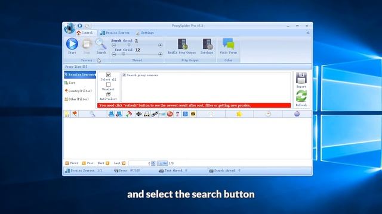Click the light bulb column icon
382x214 pixels.
click(x=67, y=114)
